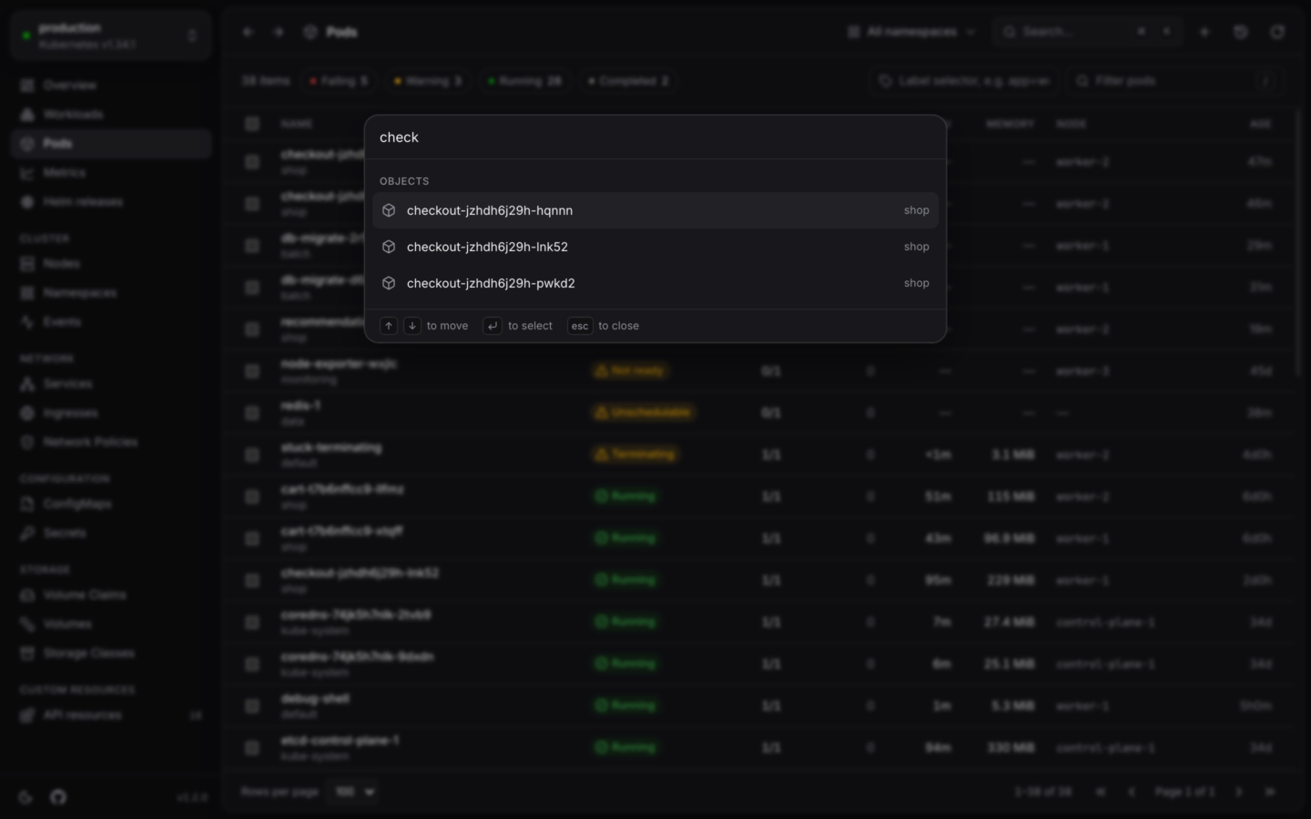Click the esc key badge to close the palette

click(x=580, y=326)
